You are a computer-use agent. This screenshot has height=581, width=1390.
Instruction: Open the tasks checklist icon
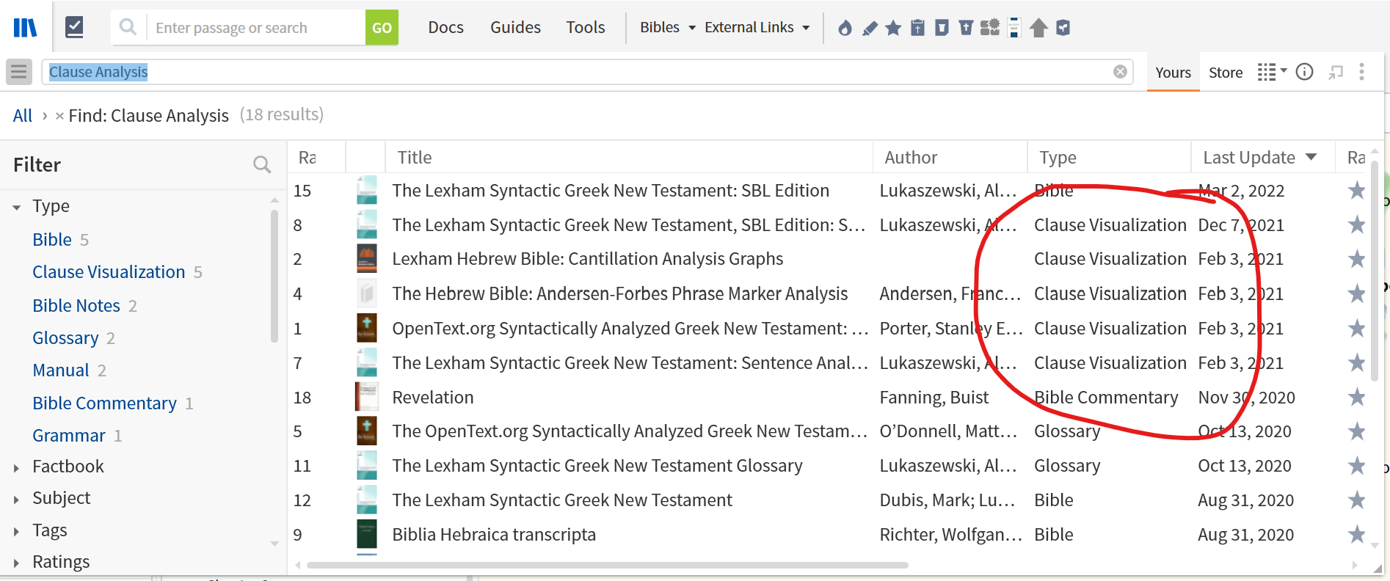[74, 28]
